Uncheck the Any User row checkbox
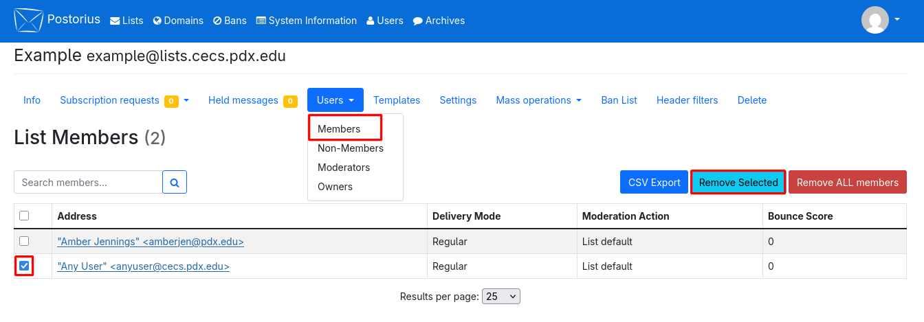 [x=24, y=266]
